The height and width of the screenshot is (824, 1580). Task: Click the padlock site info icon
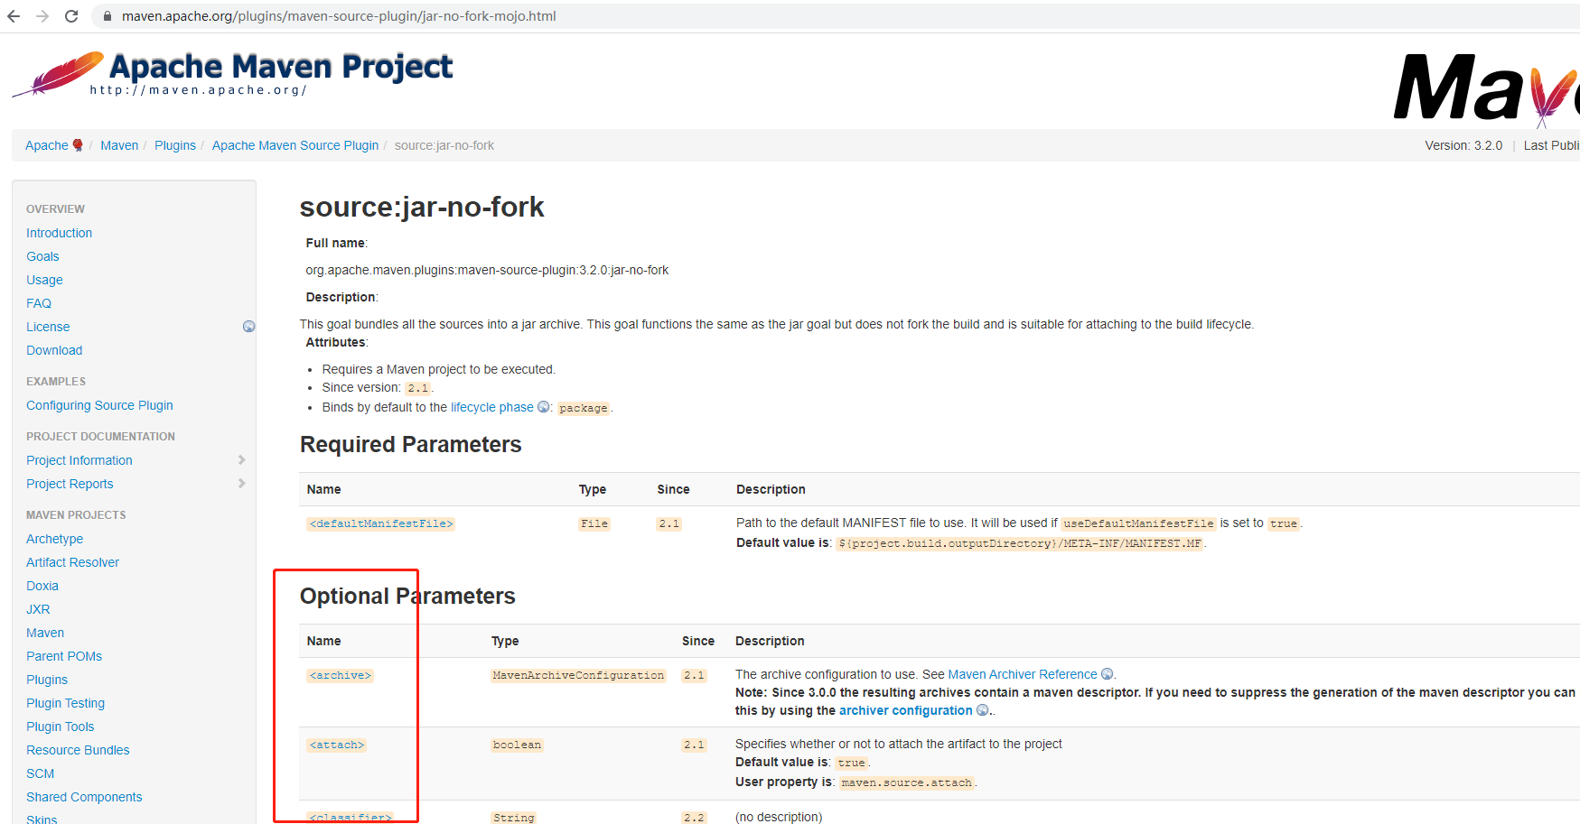107,16
